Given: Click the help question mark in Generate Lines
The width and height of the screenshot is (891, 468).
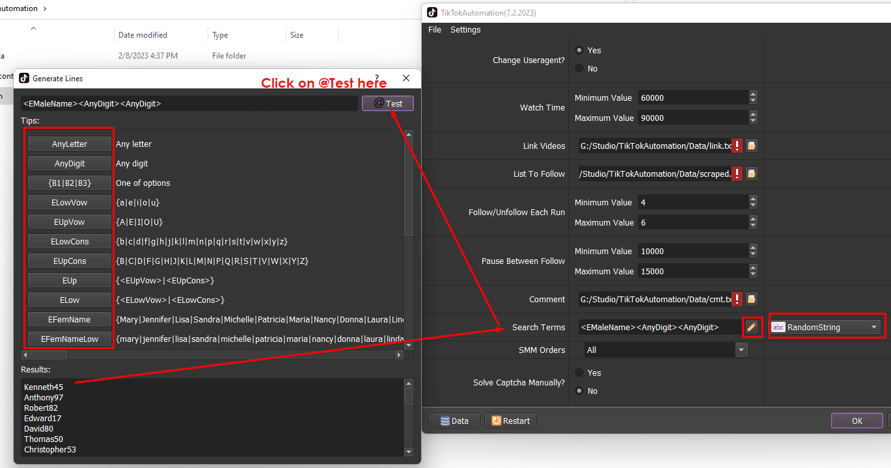Looking at the screenshot, I should click(x=377, y=77).
